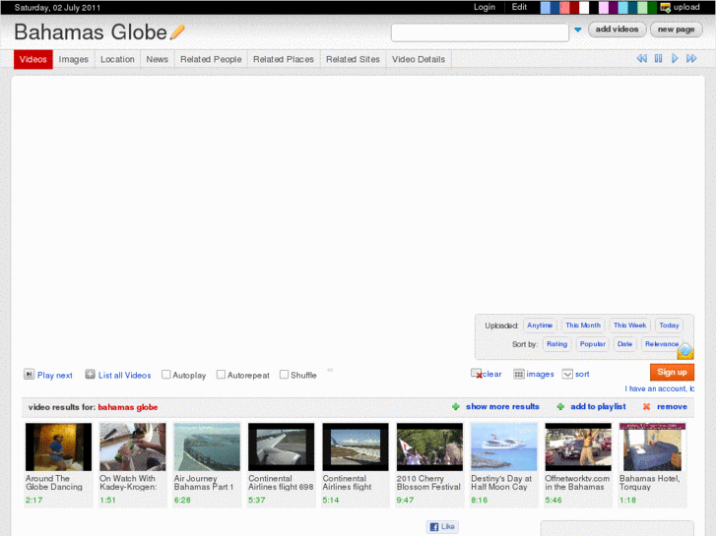Open Bahamas Hotel, Torquay thumbnail
716x536 pixels.
click(653, 447)
